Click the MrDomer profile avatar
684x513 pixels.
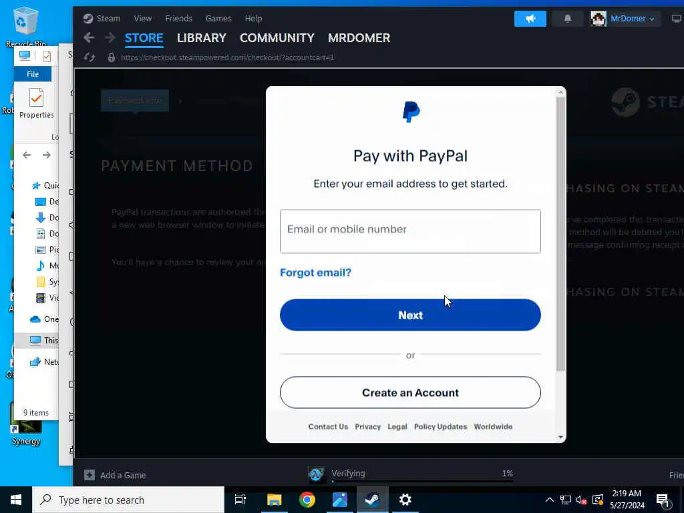coord(598,18)
